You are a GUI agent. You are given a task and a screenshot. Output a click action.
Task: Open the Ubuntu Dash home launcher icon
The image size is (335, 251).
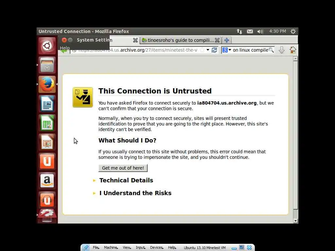coord(47,46)
